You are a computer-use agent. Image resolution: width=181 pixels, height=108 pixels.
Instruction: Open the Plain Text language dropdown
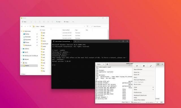[126, 102]
